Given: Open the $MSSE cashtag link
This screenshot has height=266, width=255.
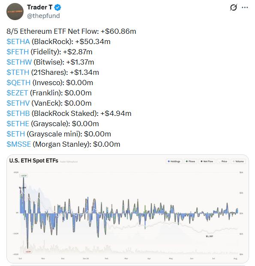Looking at the screenshot, I should (19, 144).
